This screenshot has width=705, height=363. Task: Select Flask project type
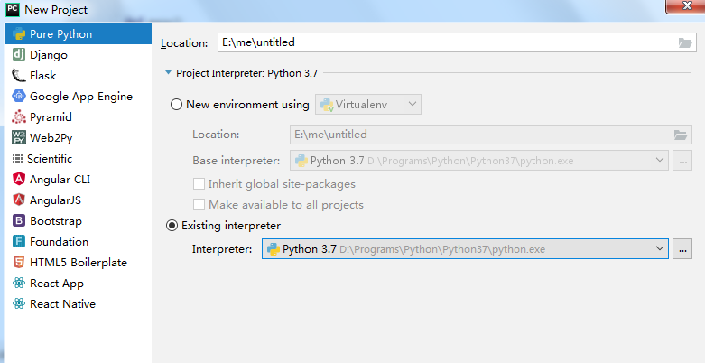click(79, 76)
